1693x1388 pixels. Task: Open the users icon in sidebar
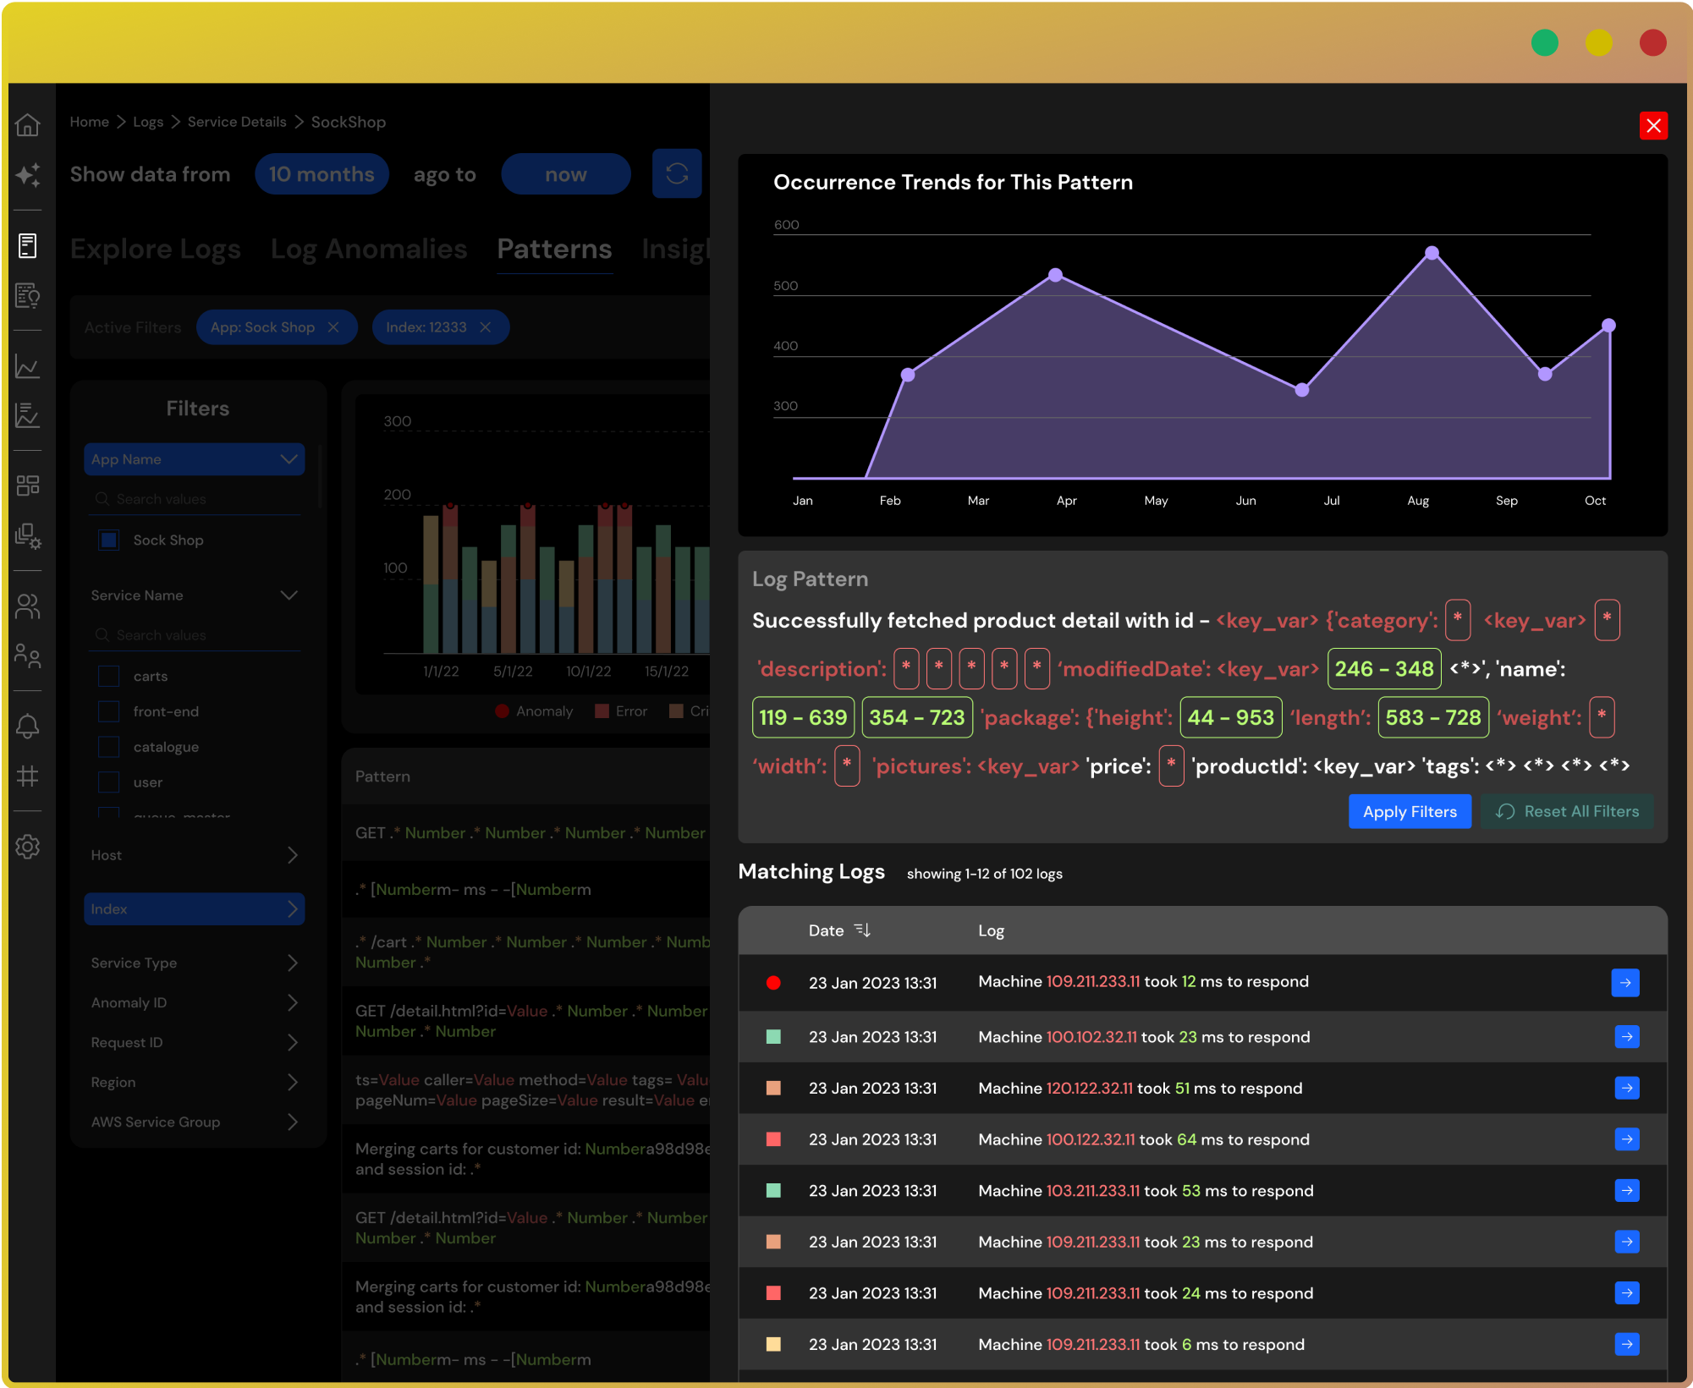click(28, 606)
